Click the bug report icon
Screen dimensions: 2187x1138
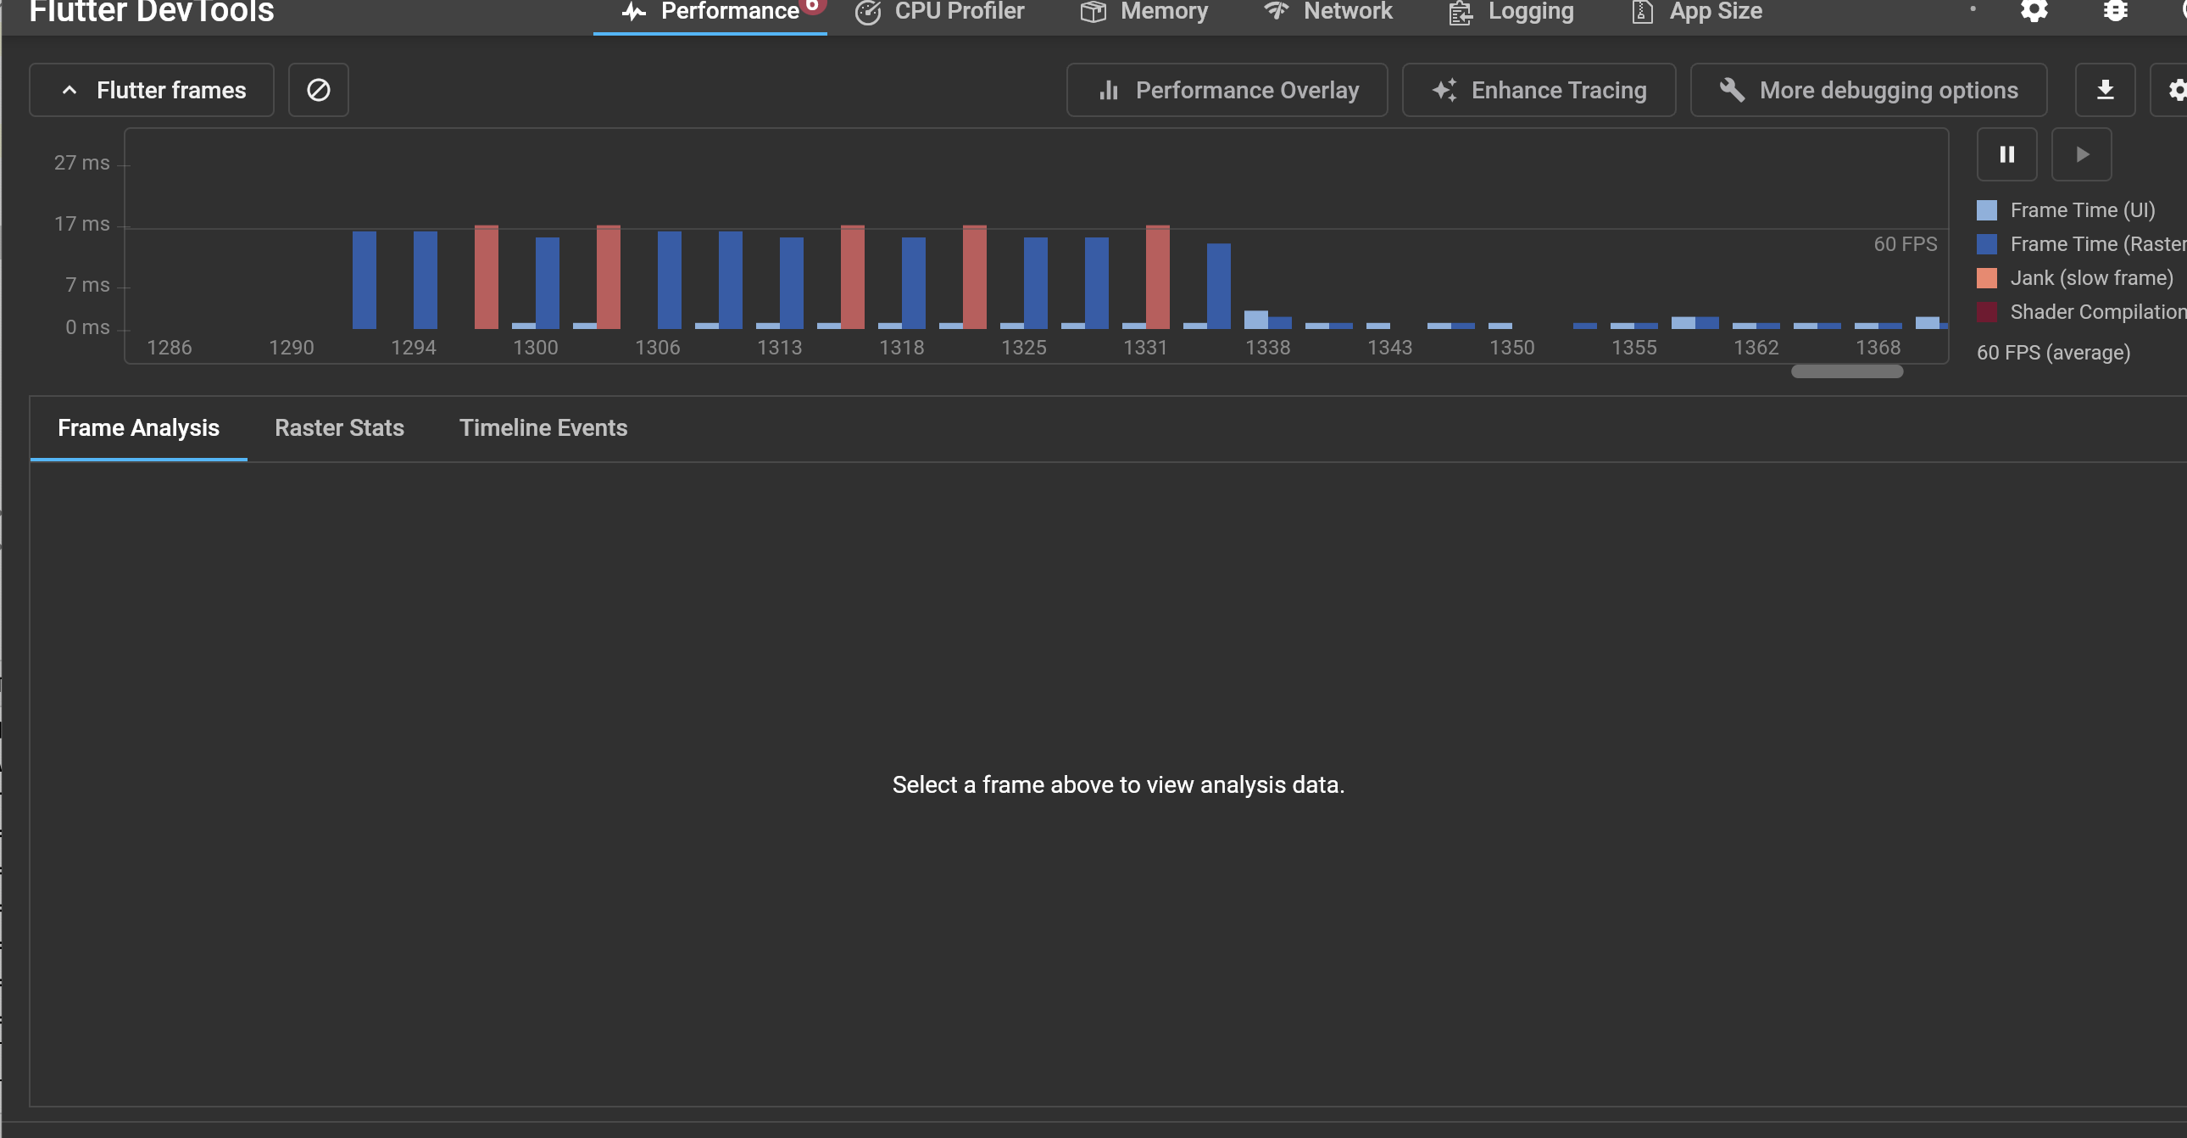(x=2115, y=11)
